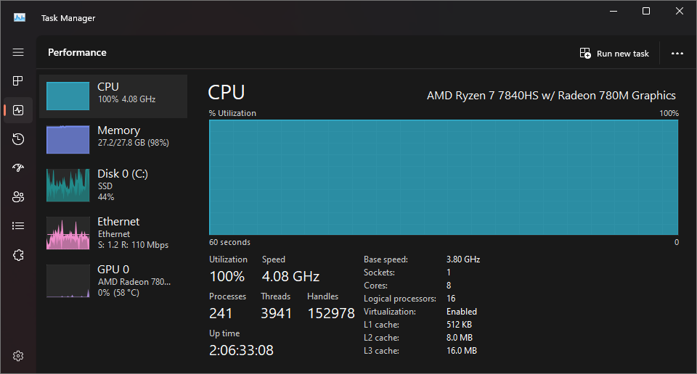Click the CPU utilization graph
Screen dimensions: 697x374
[x=444, y=177]
